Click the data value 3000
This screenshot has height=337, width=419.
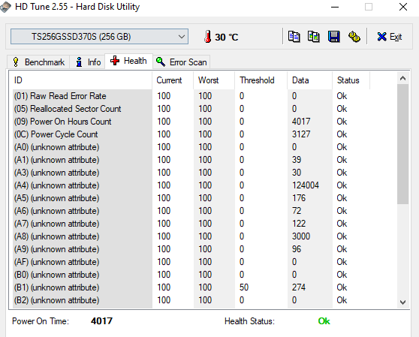tap(301, 236)
